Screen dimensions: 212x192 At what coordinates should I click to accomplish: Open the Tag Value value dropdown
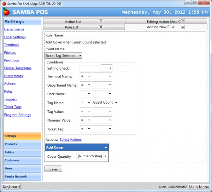click(x=102, y=111)
